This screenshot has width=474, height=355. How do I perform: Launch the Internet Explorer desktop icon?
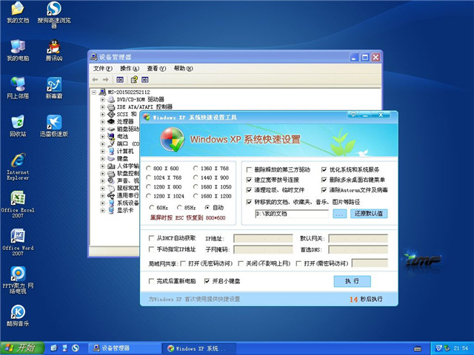pyautogui.click(x=18, y=166)
